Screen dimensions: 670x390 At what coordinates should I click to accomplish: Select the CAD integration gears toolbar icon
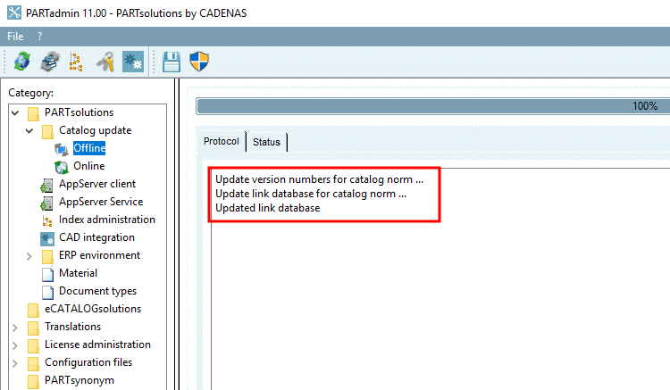pyautogui.click(x=133, y=62)
